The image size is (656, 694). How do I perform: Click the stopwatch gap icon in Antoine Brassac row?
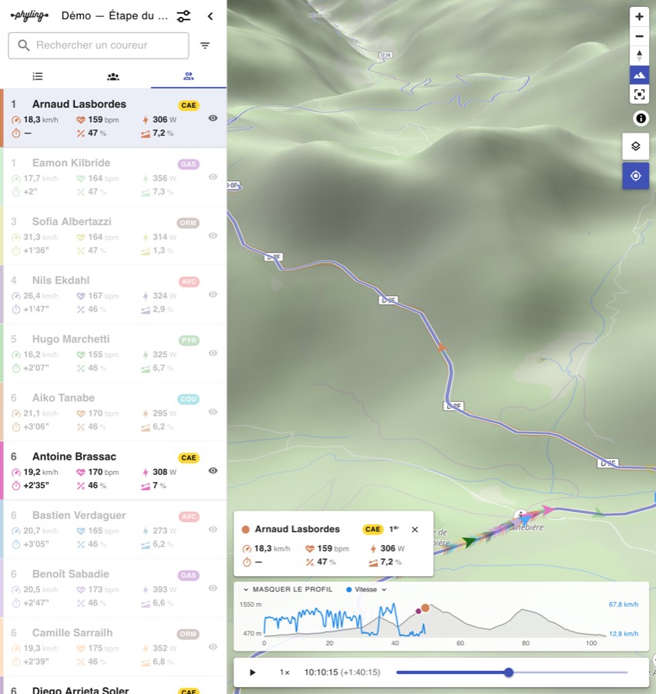[16, 486]
